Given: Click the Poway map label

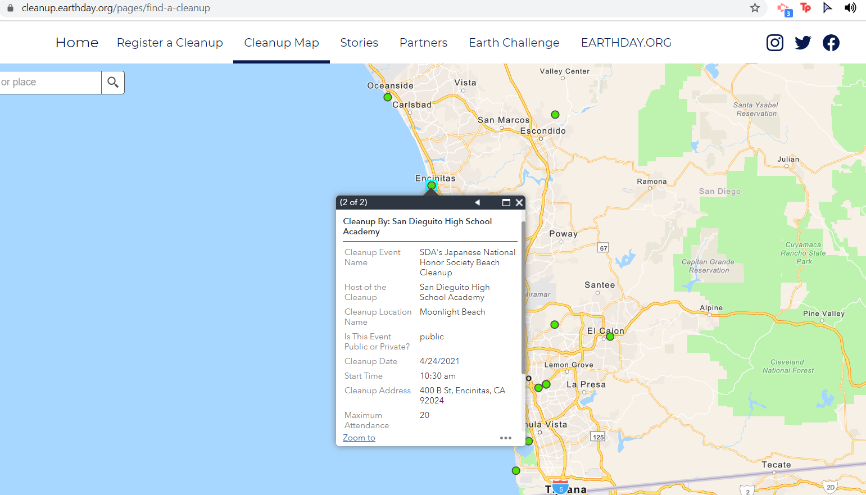Looking at the screenshot, I should click(x=563, y=233).
